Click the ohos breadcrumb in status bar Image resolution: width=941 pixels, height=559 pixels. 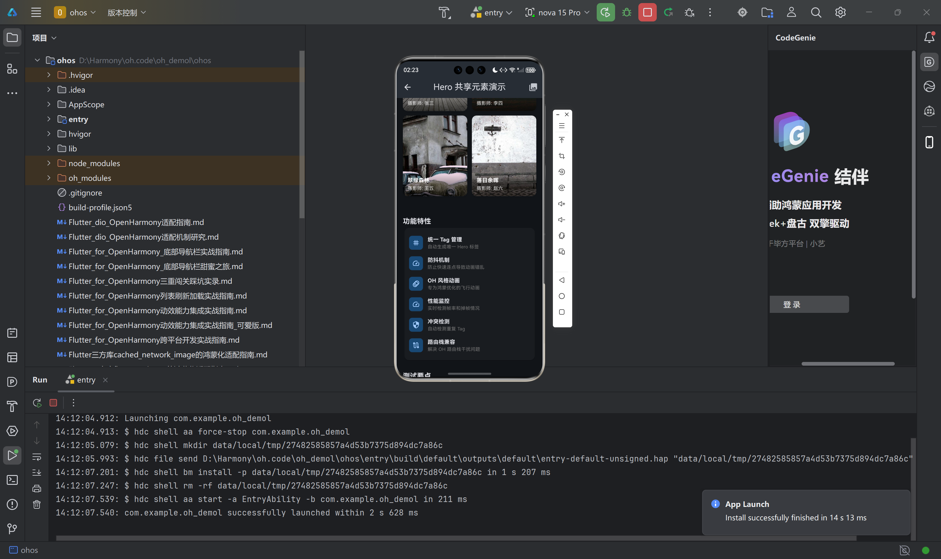[x=24, y=550]
